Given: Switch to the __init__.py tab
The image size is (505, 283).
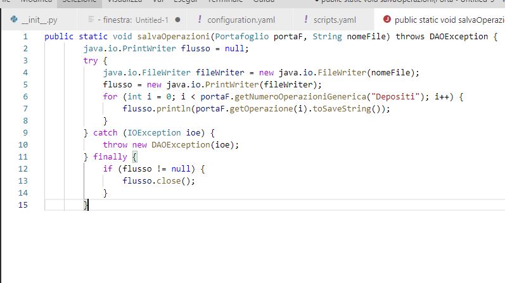Looking at the screenshot, I should coord(39,20).
